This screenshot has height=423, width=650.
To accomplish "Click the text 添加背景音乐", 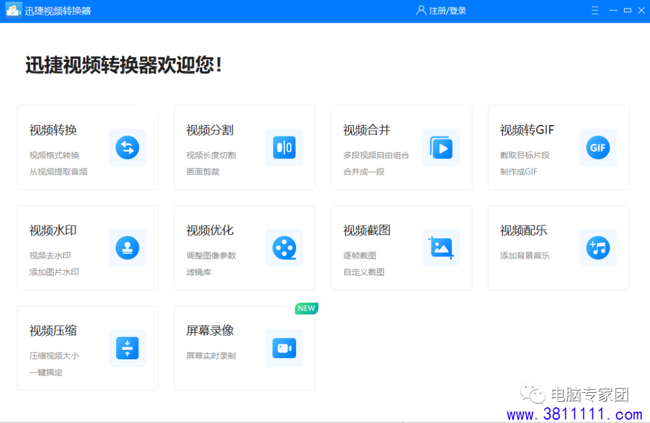I will (x=525, y=256).
